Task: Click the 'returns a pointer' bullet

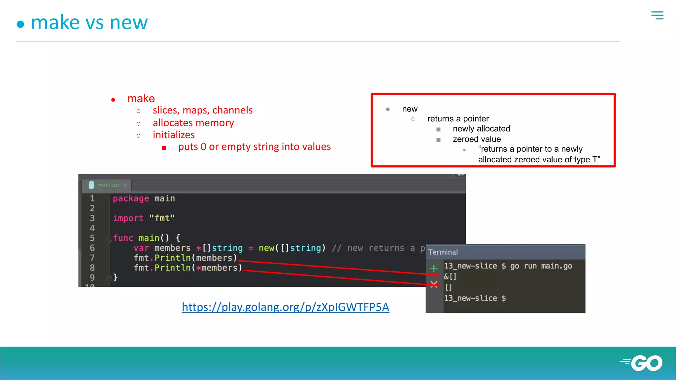Action: click(x=458, y=119)
